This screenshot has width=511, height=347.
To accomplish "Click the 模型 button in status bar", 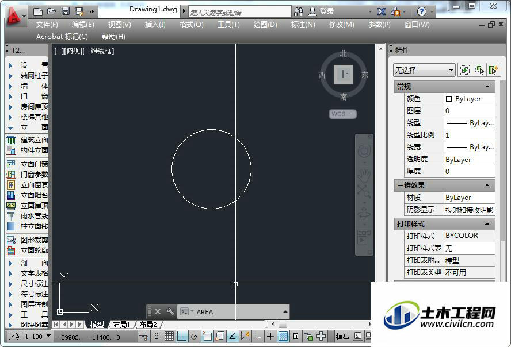I will [x=342, y=337].
